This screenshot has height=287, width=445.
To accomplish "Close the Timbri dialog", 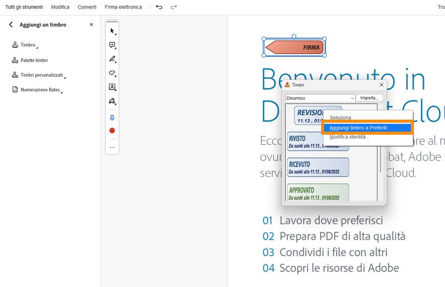I will (382, 85).
